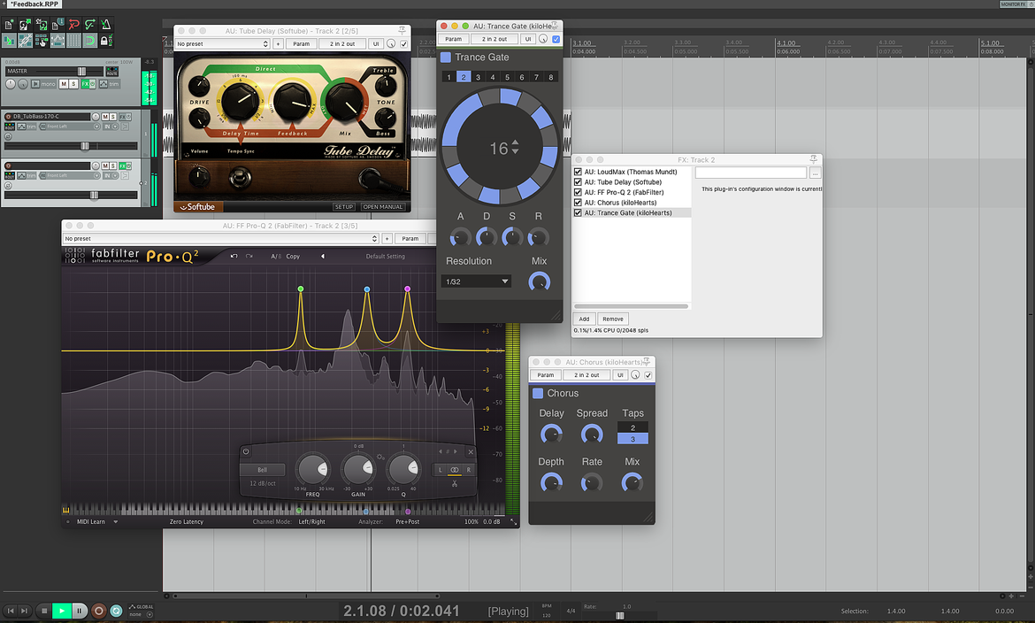Uncheck AU: LoudMax in FX list
The height and width of the screenshot is (623, 1035).
[x=578, y=172]
